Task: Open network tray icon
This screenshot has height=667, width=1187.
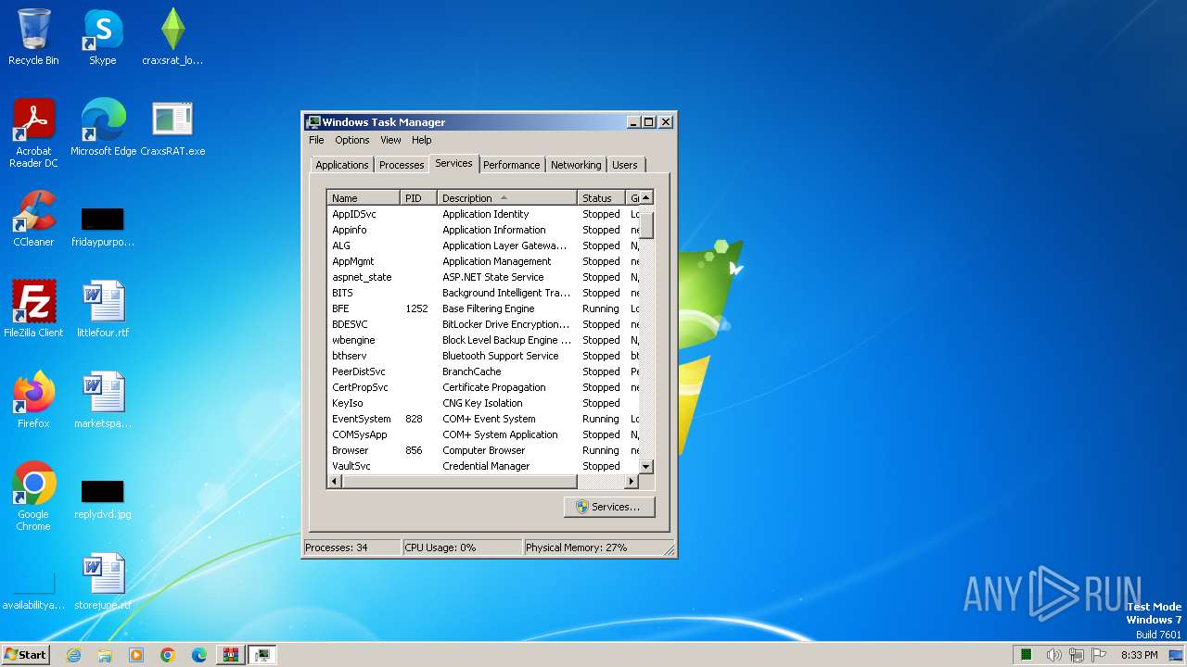Action: click(x=1078, y=655)
